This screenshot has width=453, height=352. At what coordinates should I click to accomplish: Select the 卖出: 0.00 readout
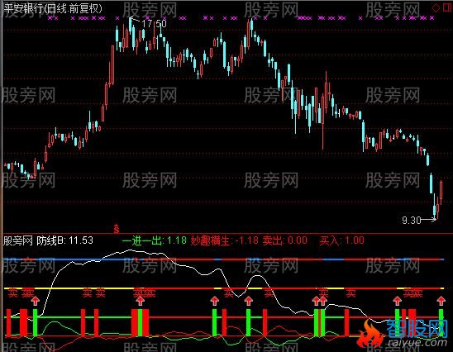[x=285, y=240]
